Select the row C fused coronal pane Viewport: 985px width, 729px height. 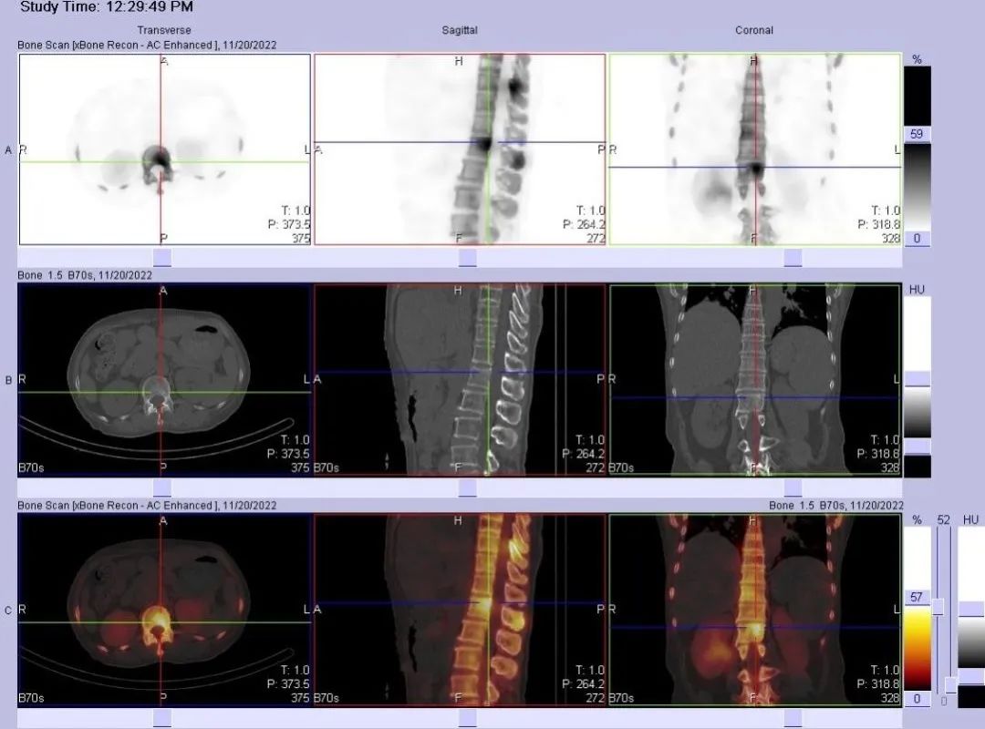click(755, 611)
